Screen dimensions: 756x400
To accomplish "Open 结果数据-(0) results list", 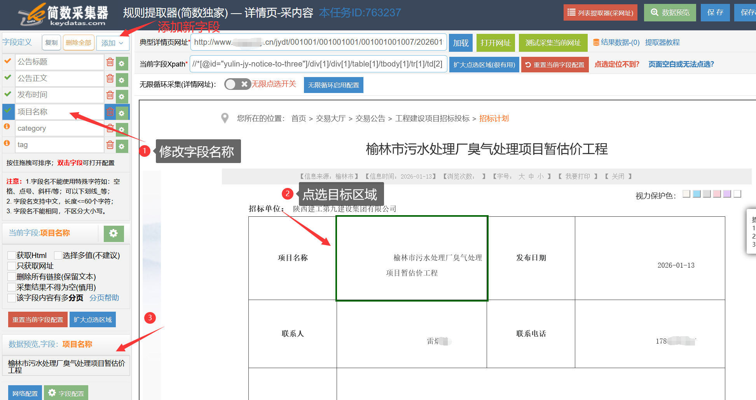I will click(x=616, y=42).
